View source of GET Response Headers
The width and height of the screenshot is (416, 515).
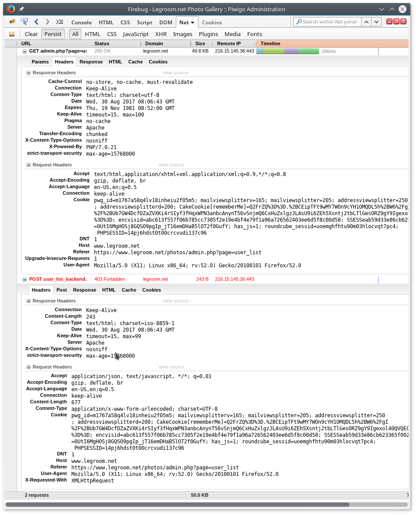pyautogui.click(x=176, y=73)
